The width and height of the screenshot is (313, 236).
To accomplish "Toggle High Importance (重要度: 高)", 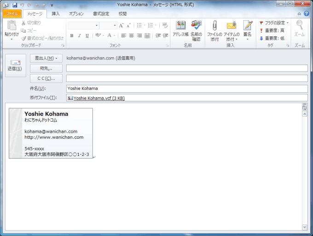I will click(272, 30).
